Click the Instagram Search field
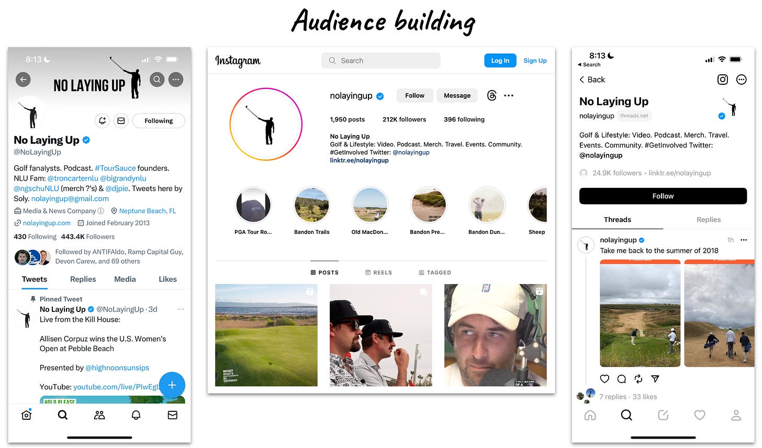 click(381, 61)
